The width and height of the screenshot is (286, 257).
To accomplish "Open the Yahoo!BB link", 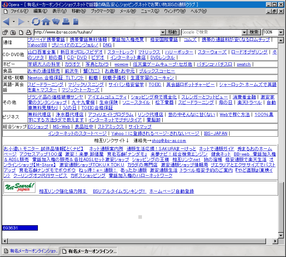I will click(x=38, y=45).
